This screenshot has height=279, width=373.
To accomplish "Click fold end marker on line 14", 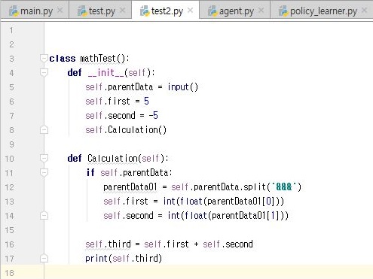I will [x=44, y=216].
